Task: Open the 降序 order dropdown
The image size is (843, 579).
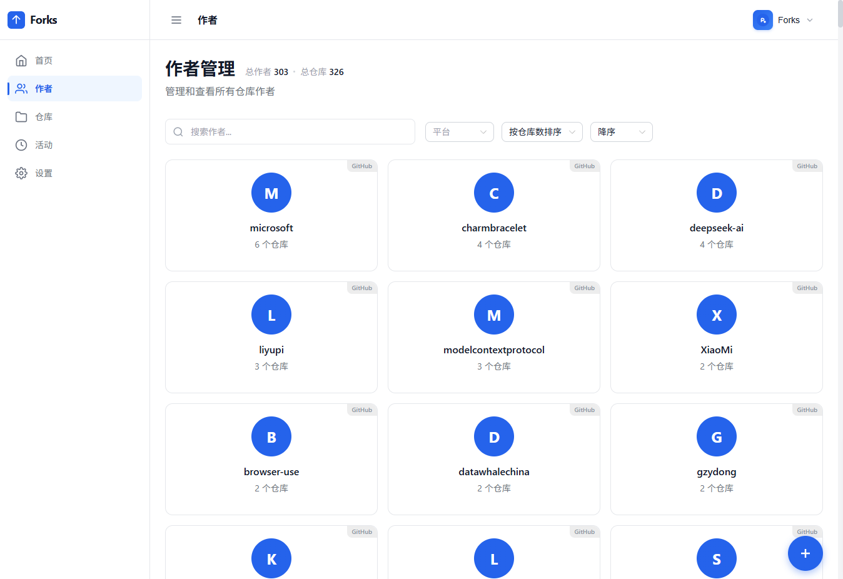Action: pyautogui.click(x=622, y=132)
